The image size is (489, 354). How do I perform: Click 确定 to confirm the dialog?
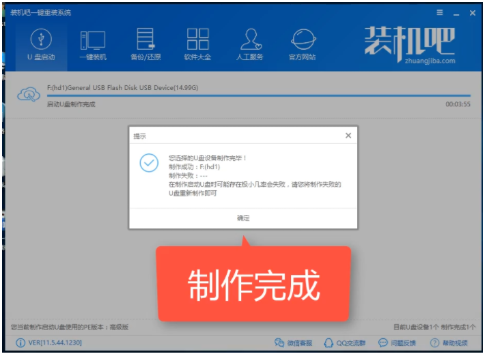(x=243, y=218)
